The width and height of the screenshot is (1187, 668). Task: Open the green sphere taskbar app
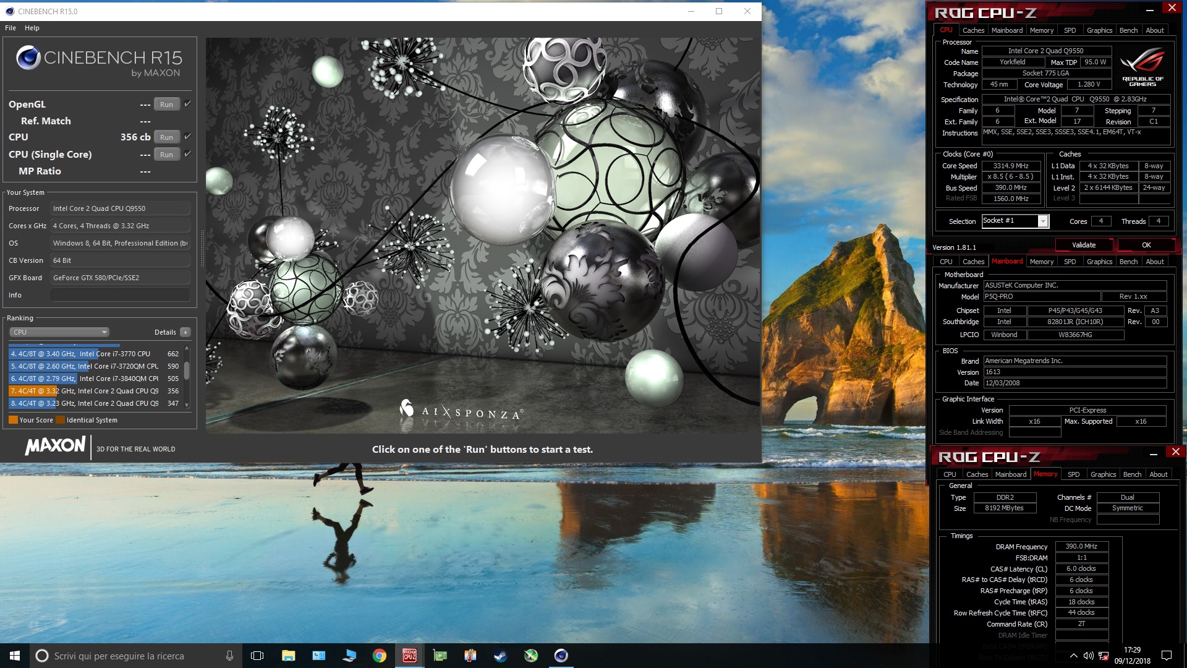530,656
